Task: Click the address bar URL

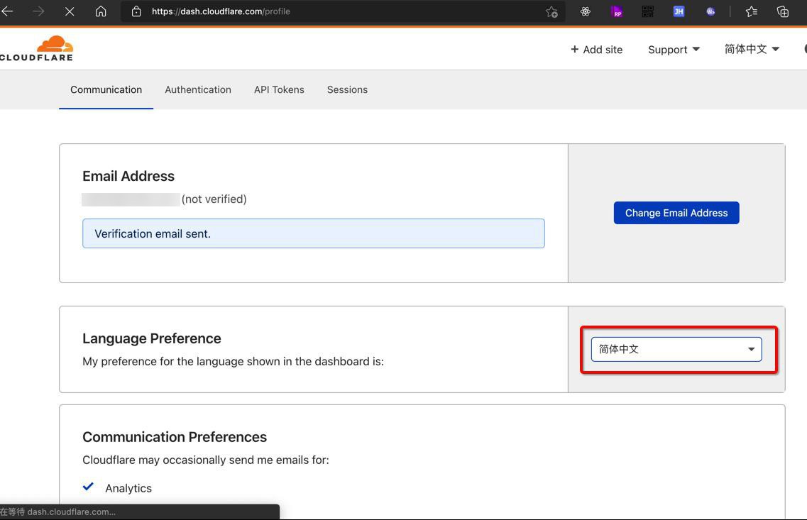Action: (x=221, y=11)
